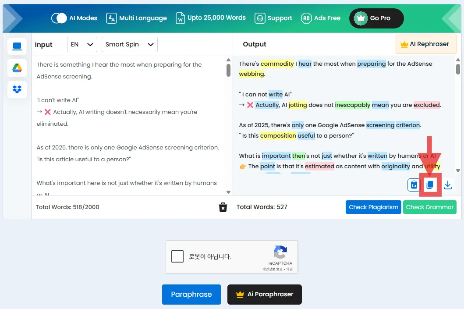Check the reCAPTCHA not-a-robot checkbox
Image resolution: width=464 pixels, height=309 pixels.
[x=177, y=256]
